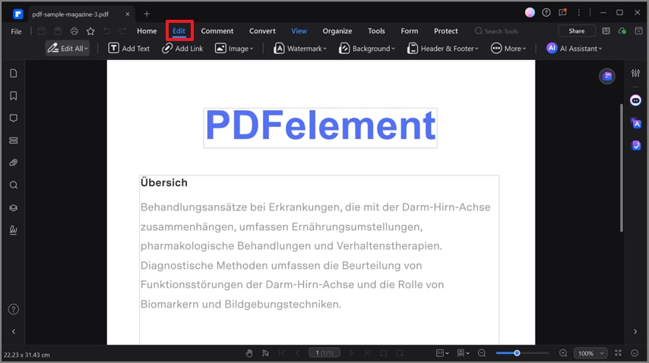Screen dimensions: 649x363
Task: Select the pointer select tool in status bar
Action: click(265, 353)
